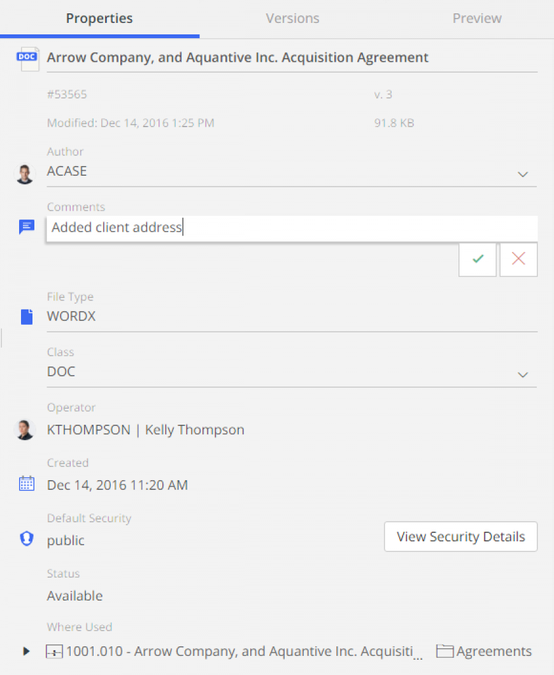Image resolution: width=554 pixels, height=675 pixels.
Task: Click the 1001.010 workspace icon
Action: pos(54,651)
